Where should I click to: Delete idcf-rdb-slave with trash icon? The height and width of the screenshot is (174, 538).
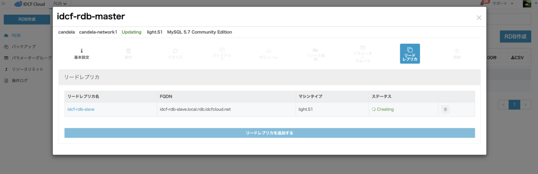click(445, 109)
